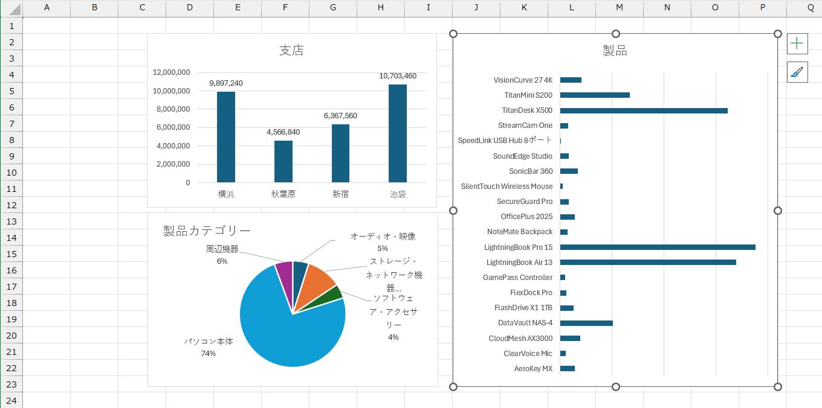Click the StreamCam One label
The width and height of the screenshot is (822, 408).
pos(525,126)
